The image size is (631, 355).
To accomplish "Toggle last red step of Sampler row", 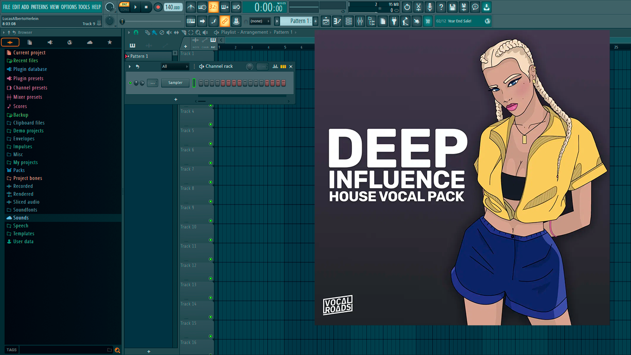I will point(284,83).
